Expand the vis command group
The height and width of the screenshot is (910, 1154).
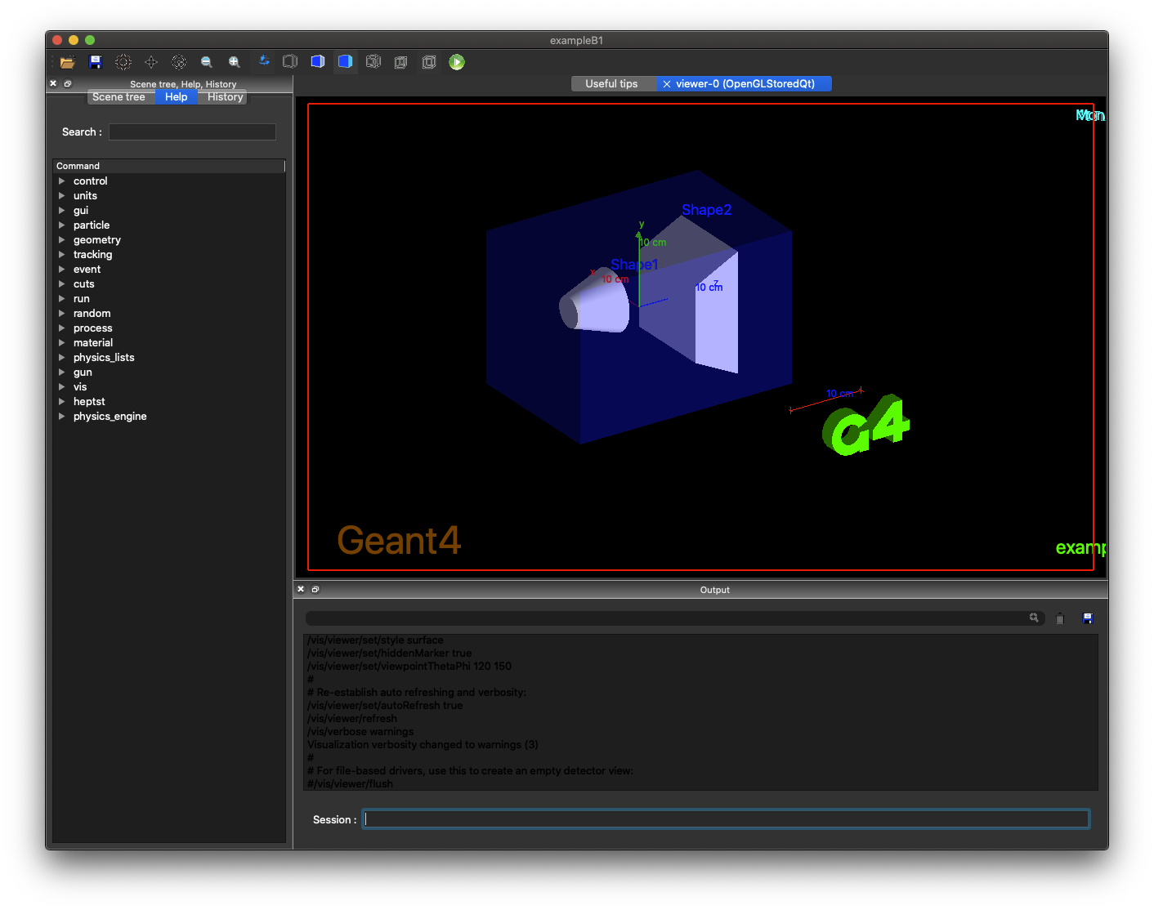[61, 387]
